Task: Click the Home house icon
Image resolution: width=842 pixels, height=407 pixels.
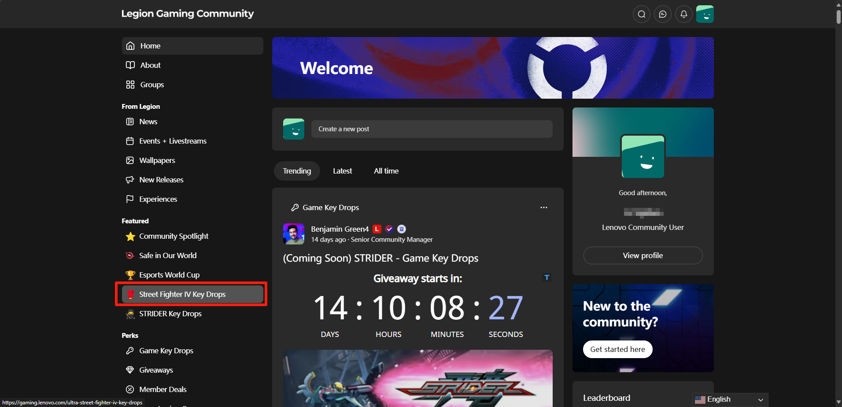Action: [130, 46]
